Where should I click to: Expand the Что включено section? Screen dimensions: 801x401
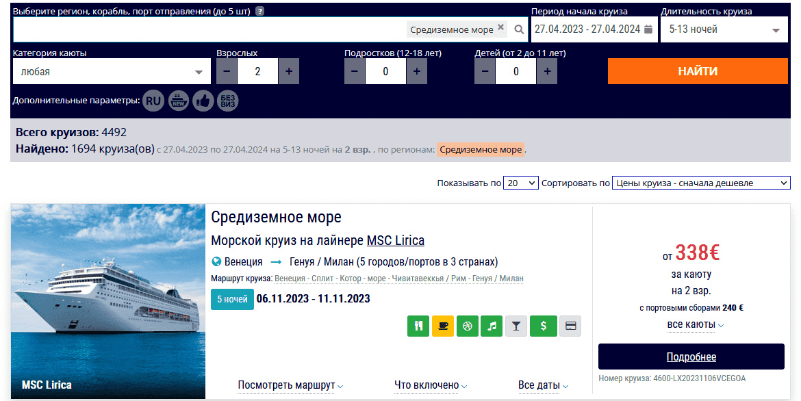tap(431, 385)
